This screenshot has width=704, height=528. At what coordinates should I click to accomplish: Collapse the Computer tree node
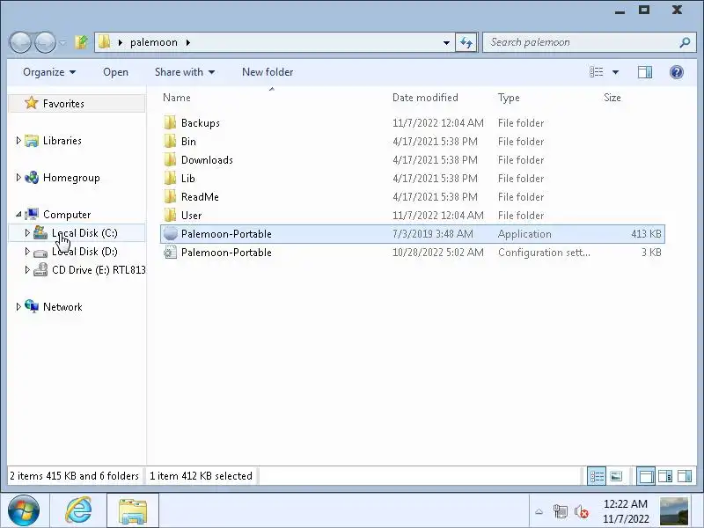[x=18, y=214]
